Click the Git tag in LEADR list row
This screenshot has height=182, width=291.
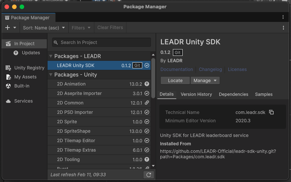137,65
